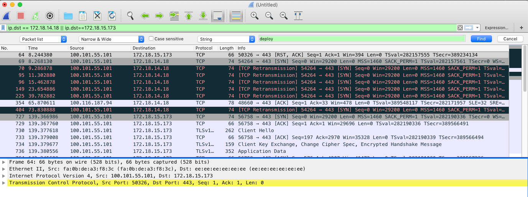Go back in packet history

click(145, 16)
